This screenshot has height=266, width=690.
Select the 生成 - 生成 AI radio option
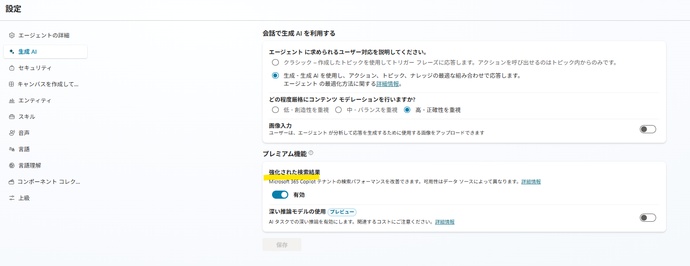click(x=275, y=75)
